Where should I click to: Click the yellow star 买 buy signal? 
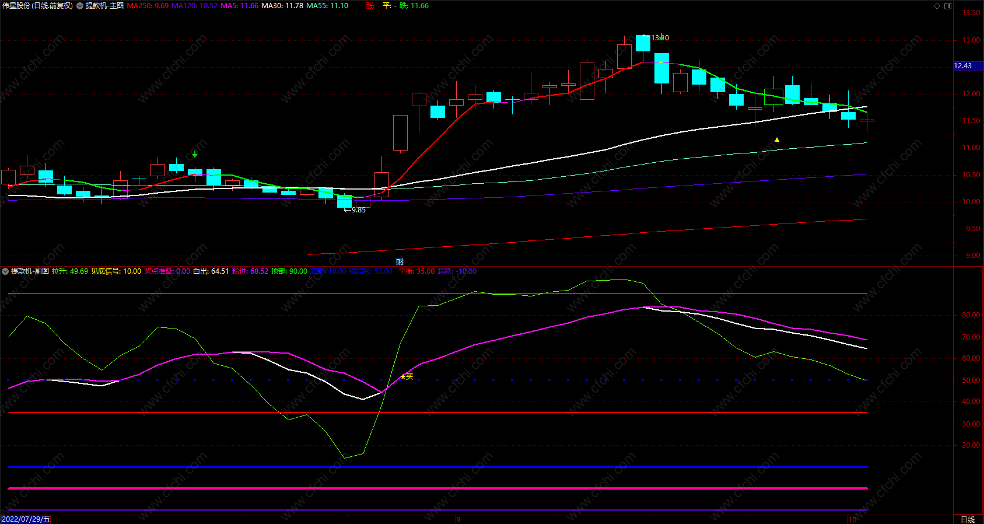pos(407,376)
